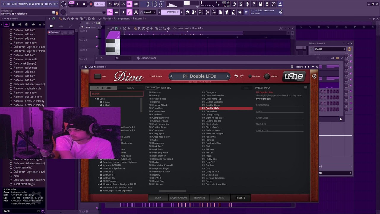Click the preset Search field
Screen dimensions: 380x214
tap(117, 94)
